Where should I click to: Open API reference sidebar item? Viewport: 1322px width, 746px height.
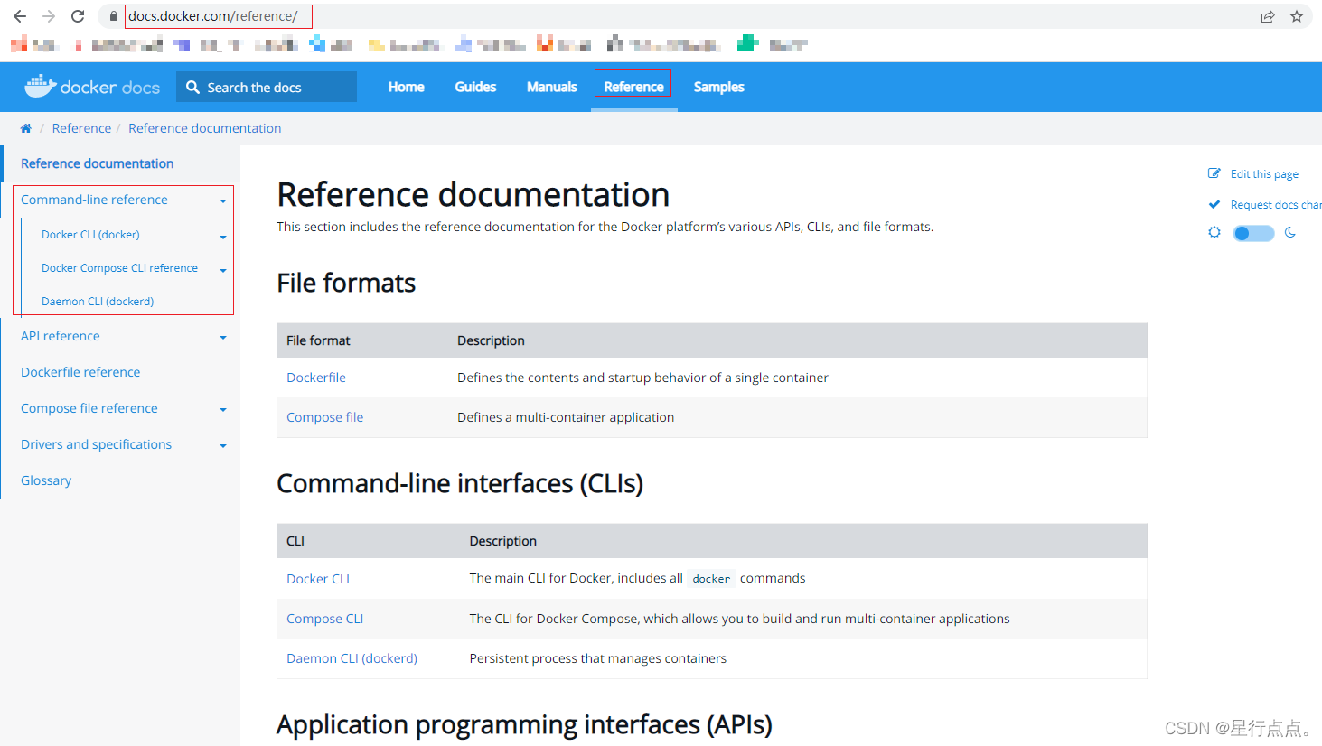61,336
